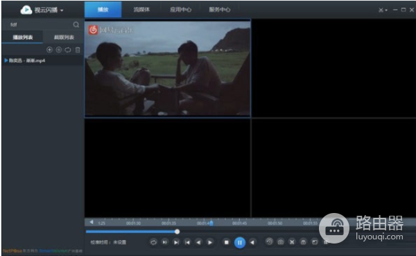The image size is (416, 256).
Task: Toggle the loop playback button
Action: click(153, 242)
